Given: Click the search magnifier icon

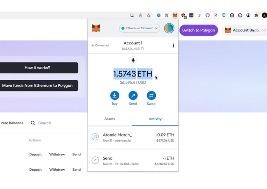Looking at the screenshot, I should (33, 123).
